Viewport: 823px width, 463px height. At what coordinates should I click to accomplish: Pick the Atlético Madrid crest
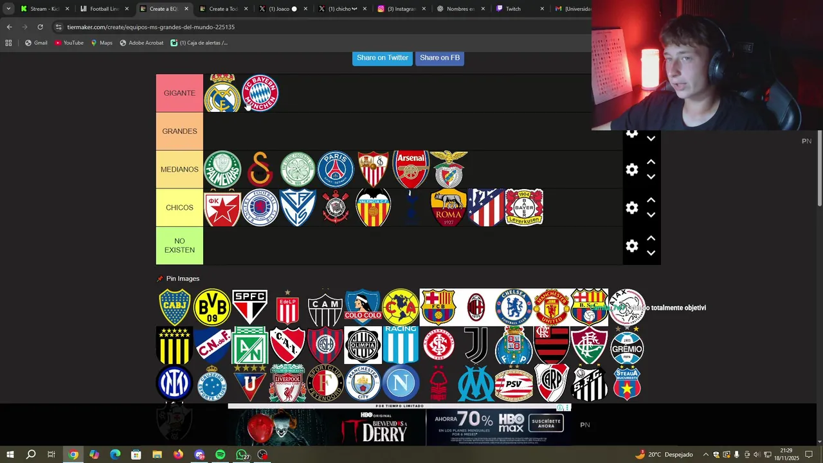point(487,207)
